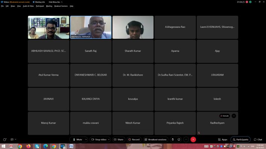Unmute Radheshyam with the Unmute button
The image size is (266, 149).
tap(225, 116)
